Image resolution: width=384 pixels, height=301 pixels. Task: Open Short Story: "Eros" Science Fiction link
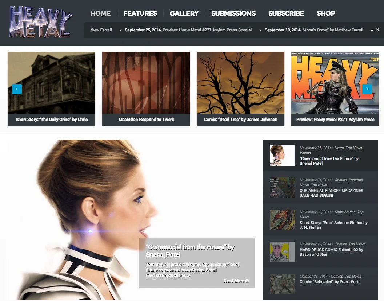coord(333,225)
